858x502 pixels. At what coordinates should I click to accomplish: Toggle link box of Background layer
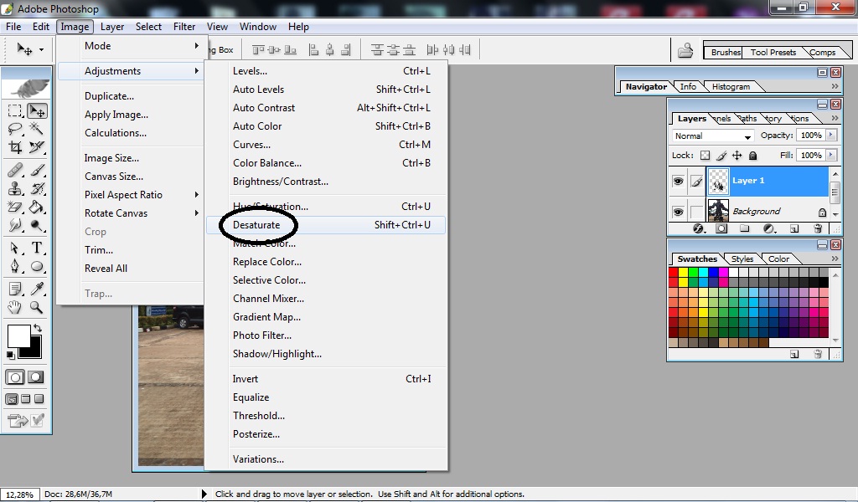(696, 212)
